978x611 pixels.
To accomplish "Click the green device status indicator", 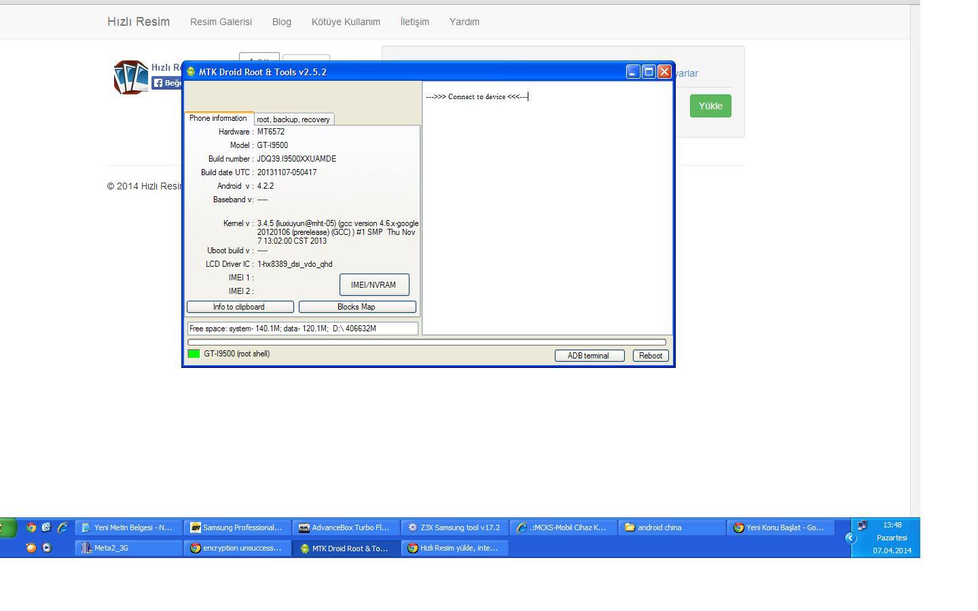I will 194,354.
